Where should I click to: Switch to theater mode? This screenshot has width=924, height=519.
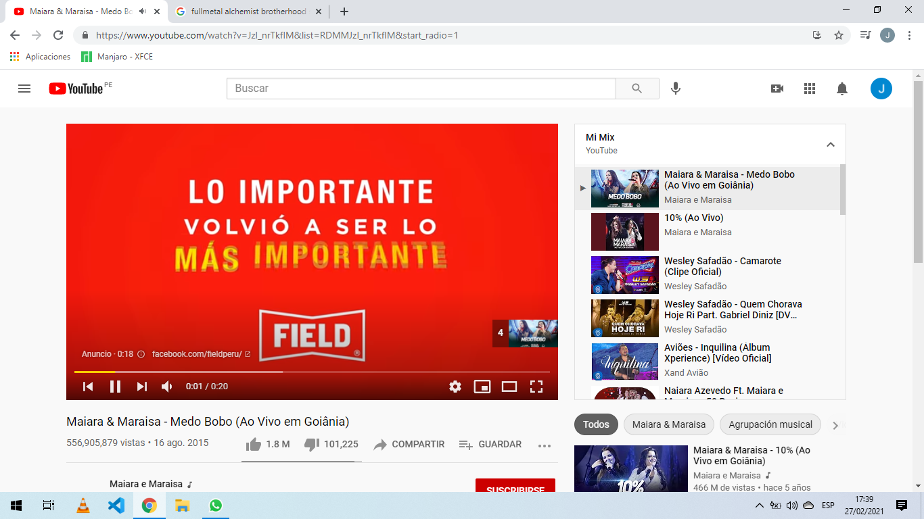pos(509,387)
